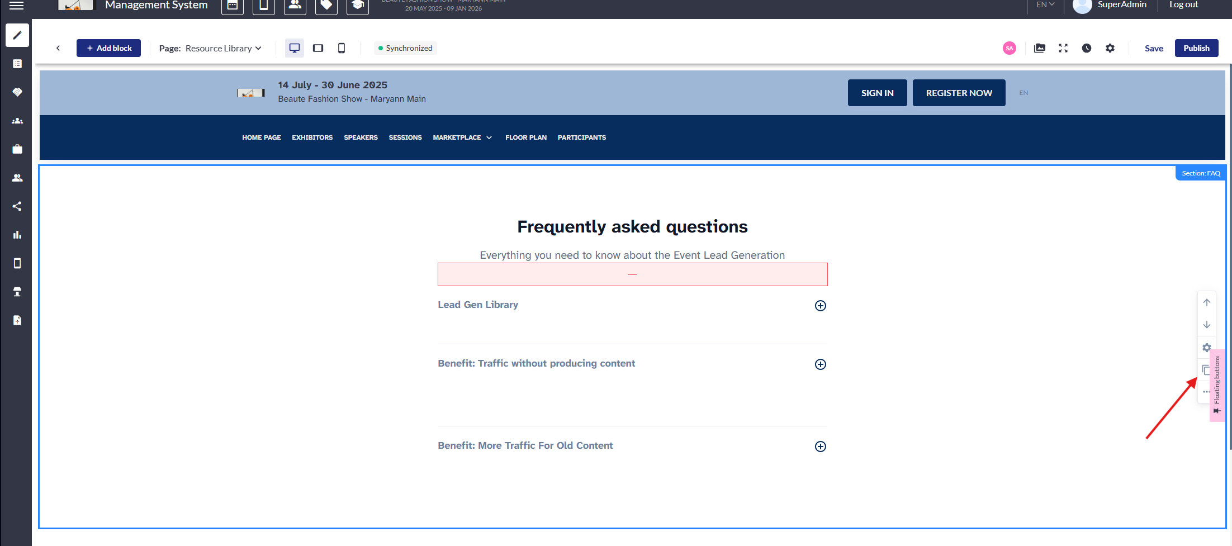
Task: Click the SuperAdmin profile name
Action: (1122, 4)
